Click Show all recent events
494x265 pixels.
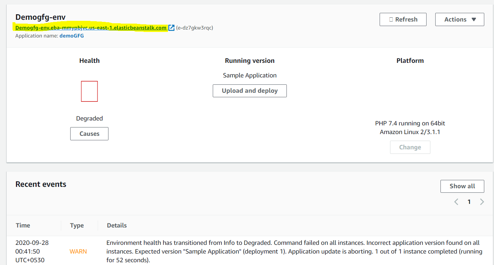(x=462, y=186)
